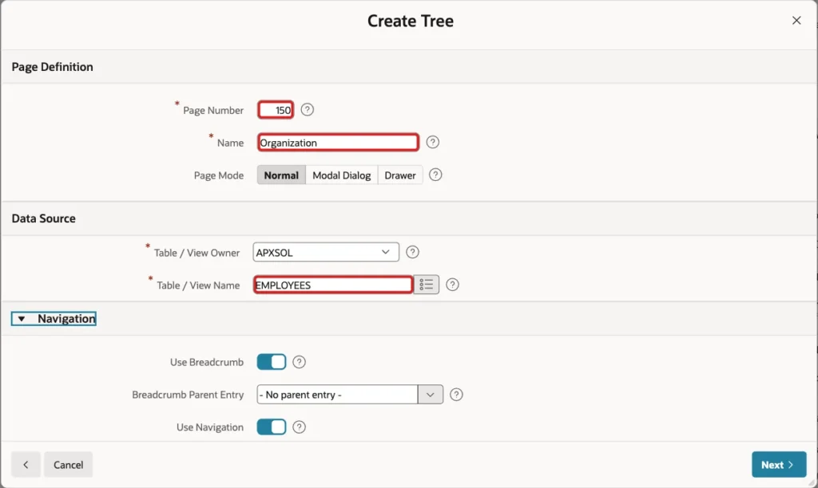Click the Next button
818x488 pixels.
779,465
